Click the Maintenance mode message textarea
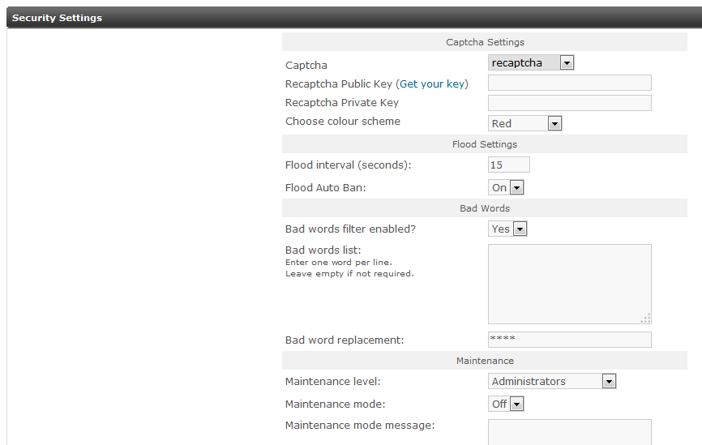This screenshot has height=445, width=702. (x=569, y=432)
